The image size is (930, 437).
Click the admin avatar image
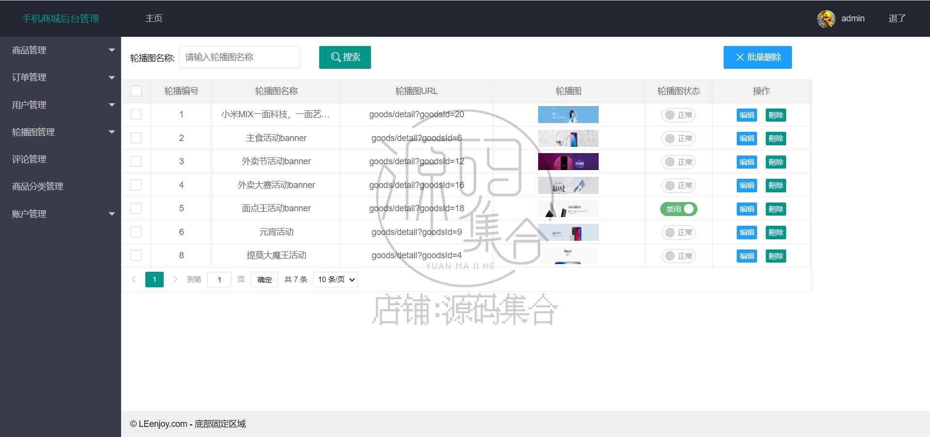(826, 19)
